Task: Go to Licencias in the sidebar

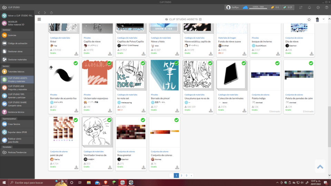Action: pyautogui.click(x=17, y=35)
